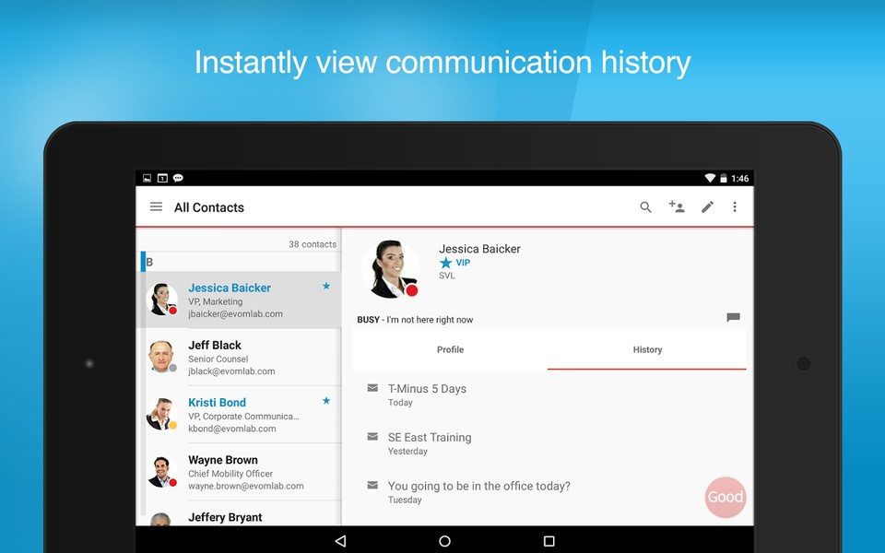This screenshot has height=553, width=885.
Task: Tap the pink Good floating button
Action: click(x=726, y=497)
